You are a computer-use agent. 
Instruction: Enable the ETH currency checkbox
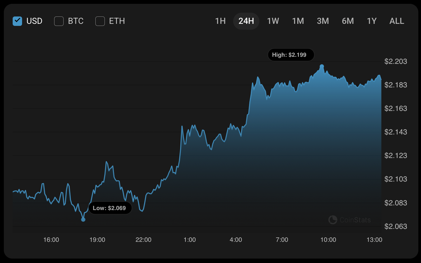(100, 21)
